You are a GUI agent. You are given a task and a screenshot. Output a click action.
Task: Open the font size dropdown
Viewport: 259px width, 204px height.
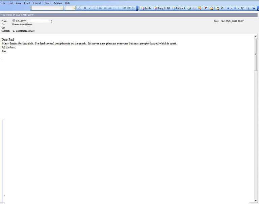click(74, 8)
